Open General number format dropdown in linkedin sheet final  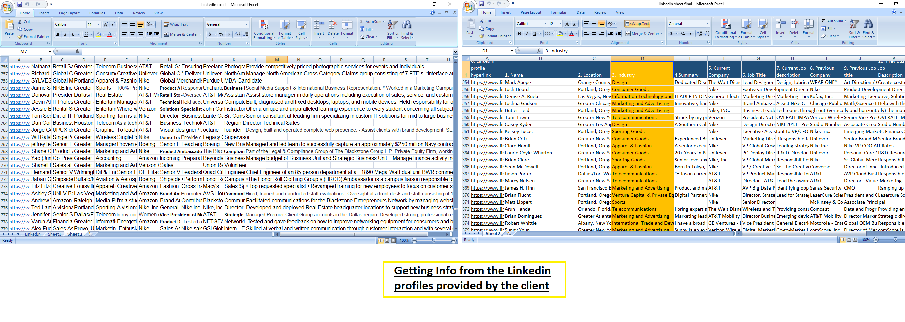click(x=708, y=24)
